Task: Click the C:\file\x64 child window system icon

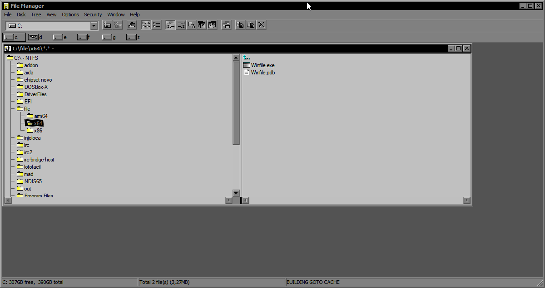Action: point(8,49)
